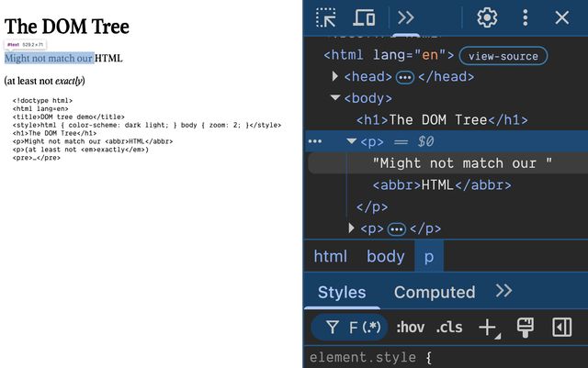Select the h1 The DOM Tree node
The width and height of the screenshot is (588, 368).
[442, 120]
